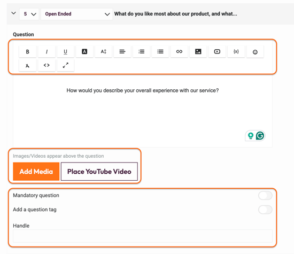The image size is (294, 254).
Task: Click the Add Media button
Action: [36, 172]
